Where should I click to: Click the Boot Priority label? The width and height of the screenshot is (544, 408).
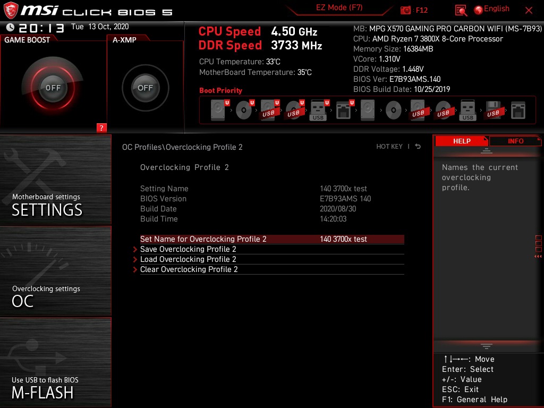click(x=220, y=90)
